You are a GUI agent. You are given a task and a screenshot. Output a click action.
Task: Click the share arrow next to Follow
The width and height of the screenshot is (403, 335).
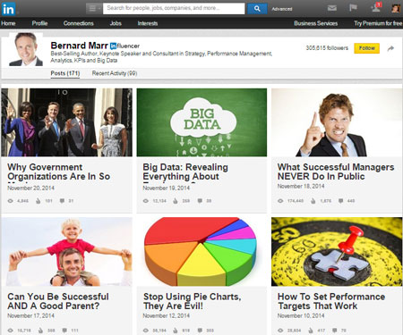pos(390,48)
